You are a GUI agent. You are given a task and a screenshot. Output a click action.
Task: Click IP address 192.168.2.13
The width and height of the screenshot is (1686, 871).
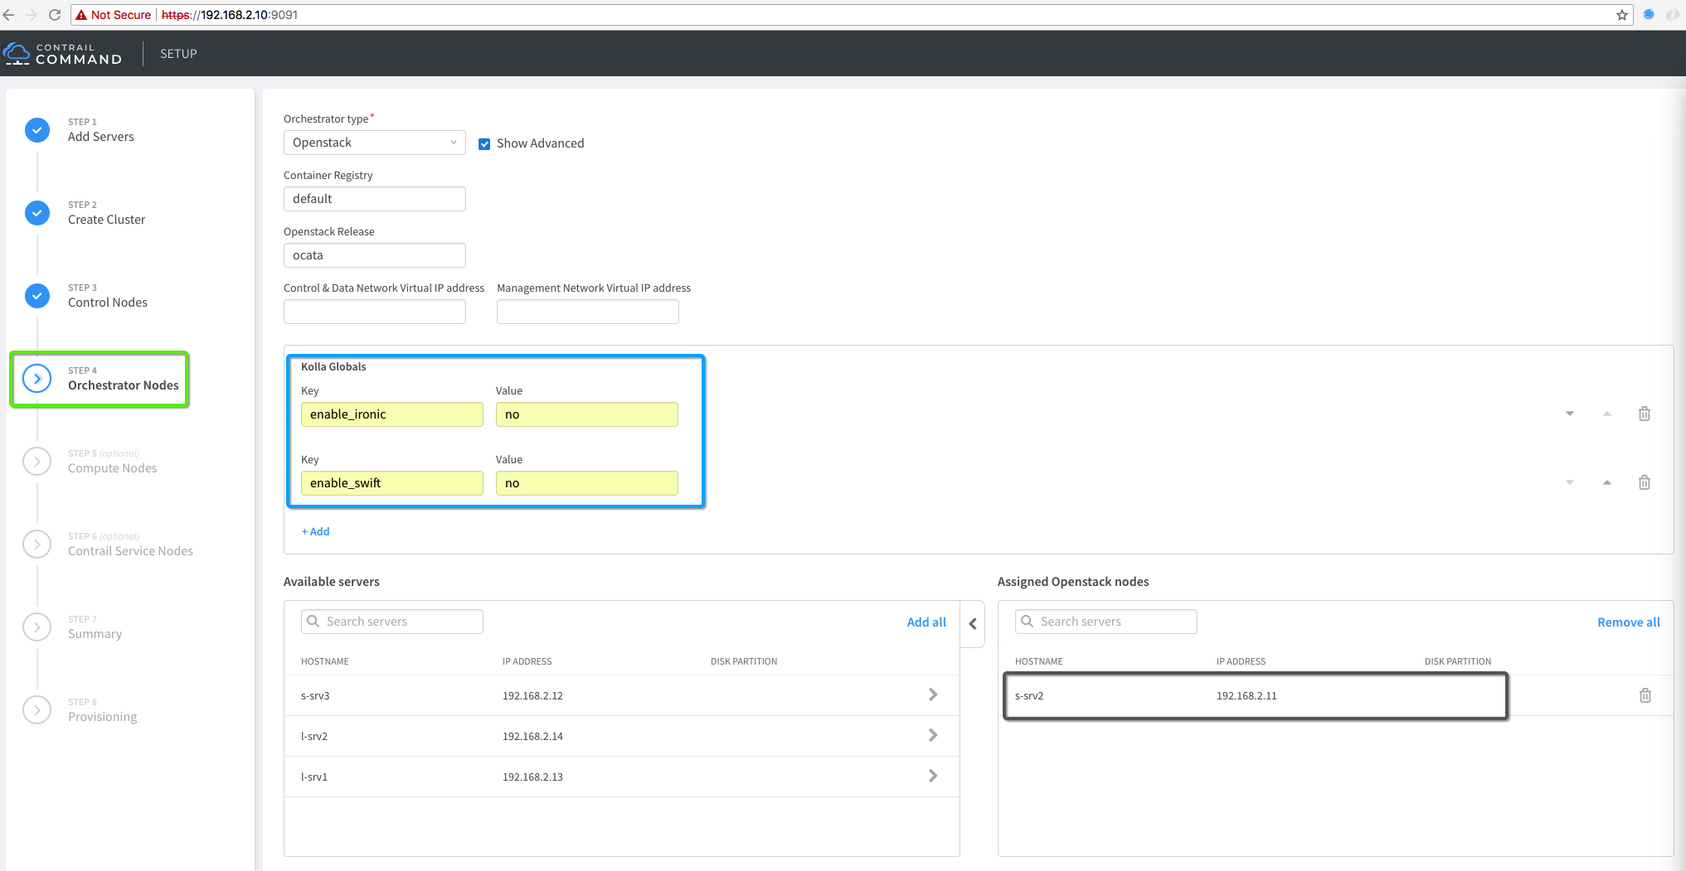(532, 777)
